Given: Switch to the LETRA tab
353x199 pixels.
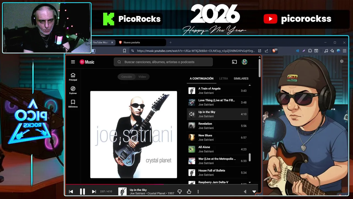Looking at the screenshot, I should point(223,78).
